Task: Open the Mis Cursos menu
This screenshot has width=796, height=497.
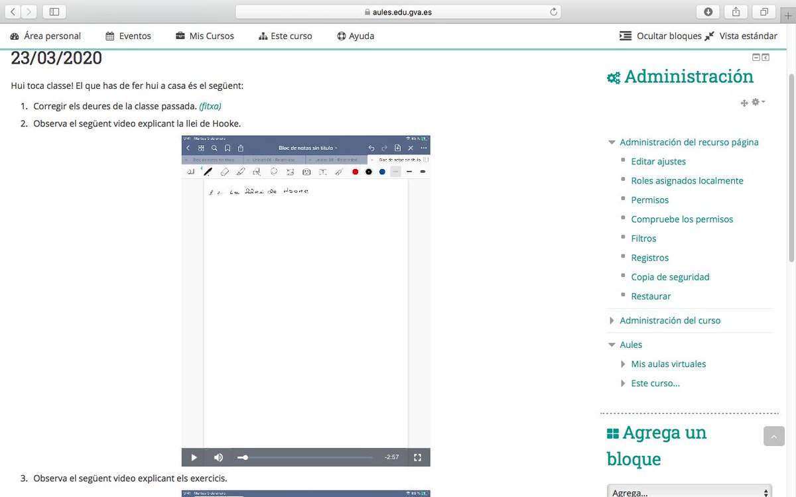Action: click(205, 36)
